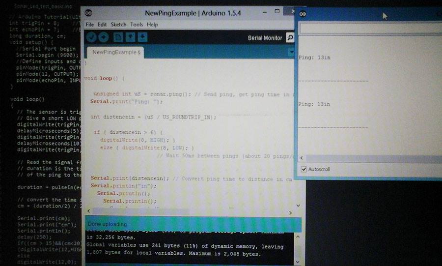Click the down arrow of the console scrollbar

(298, 262)
